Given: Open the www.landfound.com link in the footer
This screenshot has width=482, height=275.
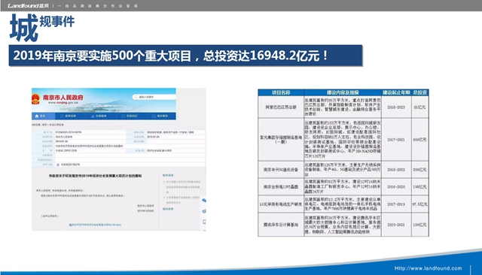Looking at the screenshot, I should [x=429, y=268].
